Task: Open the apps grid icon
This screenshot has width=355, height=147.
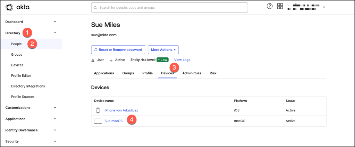Action: point(280,7)
